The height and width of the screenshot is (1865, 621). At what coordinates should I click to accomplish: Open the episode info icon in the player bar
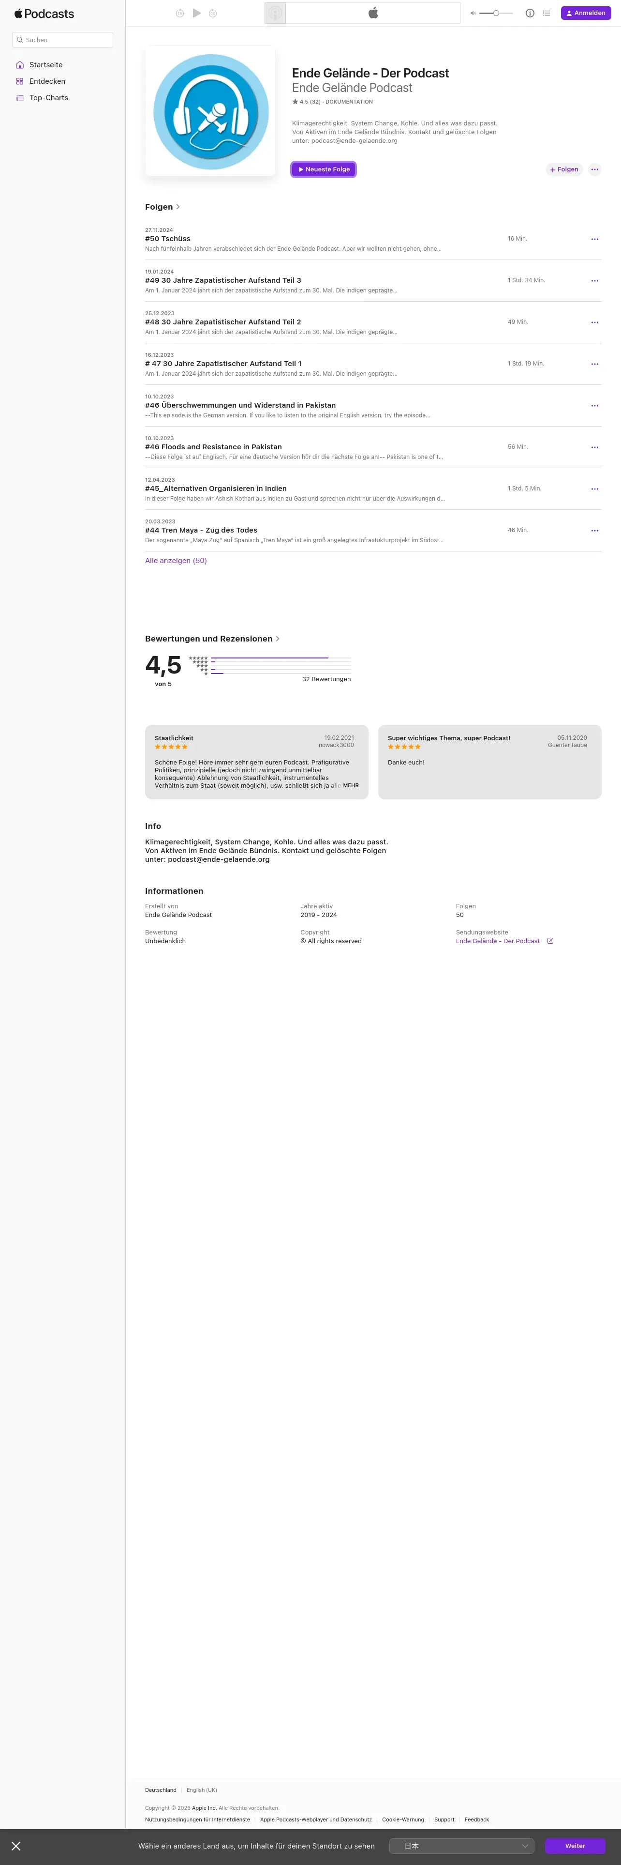530,13
